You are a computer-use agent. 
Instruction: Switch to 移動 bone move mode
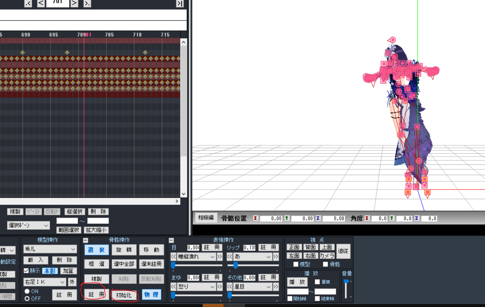pyautogui.click(x=151, y=250)
